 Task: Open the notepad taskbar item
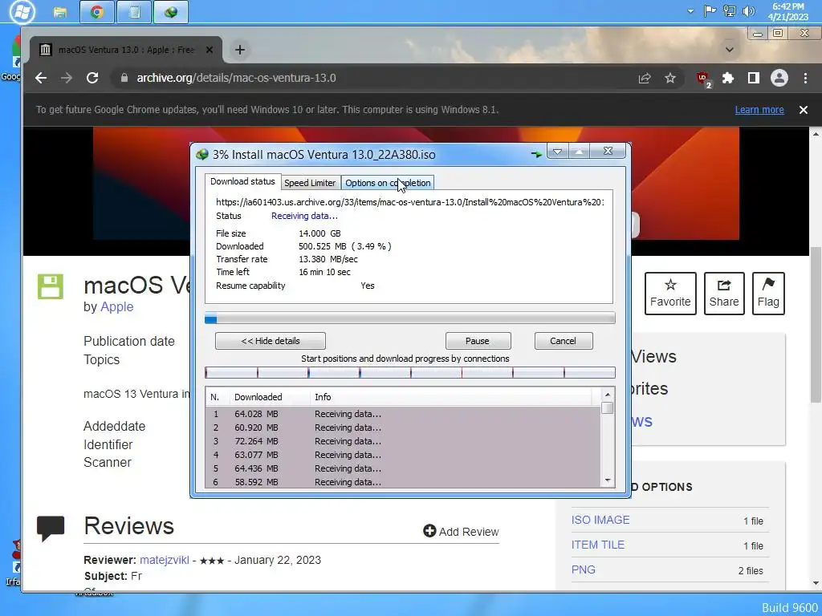pyautogui.click(x=134, y=12)
